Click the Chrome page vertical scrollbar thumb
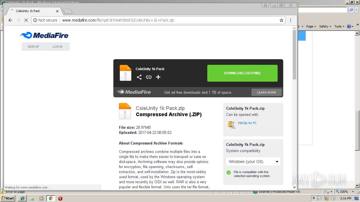Image resolution: width=360 pixels, height=202 pixels. point(294,55)
